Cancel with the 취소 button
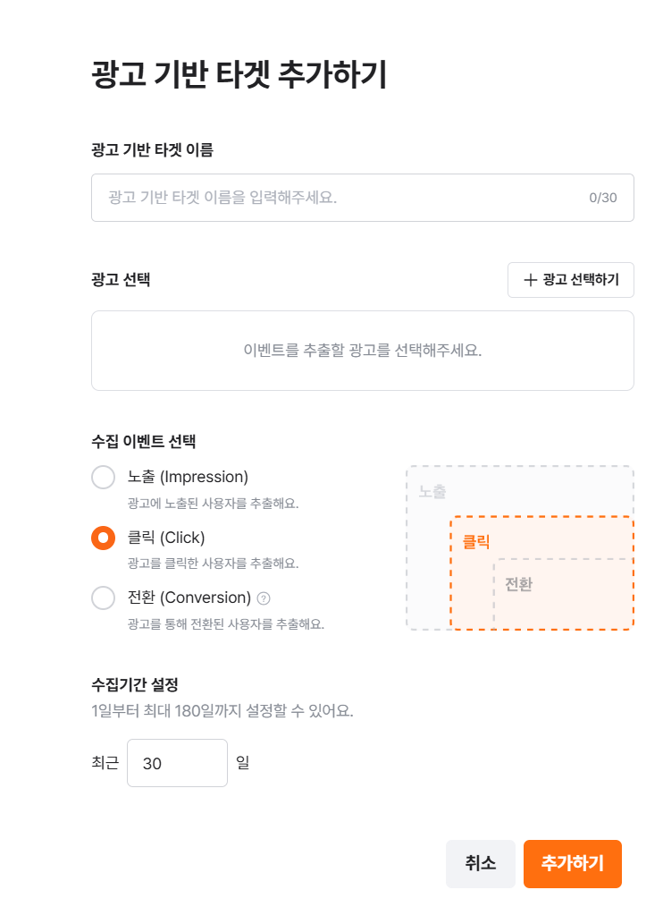 [481, 863]
